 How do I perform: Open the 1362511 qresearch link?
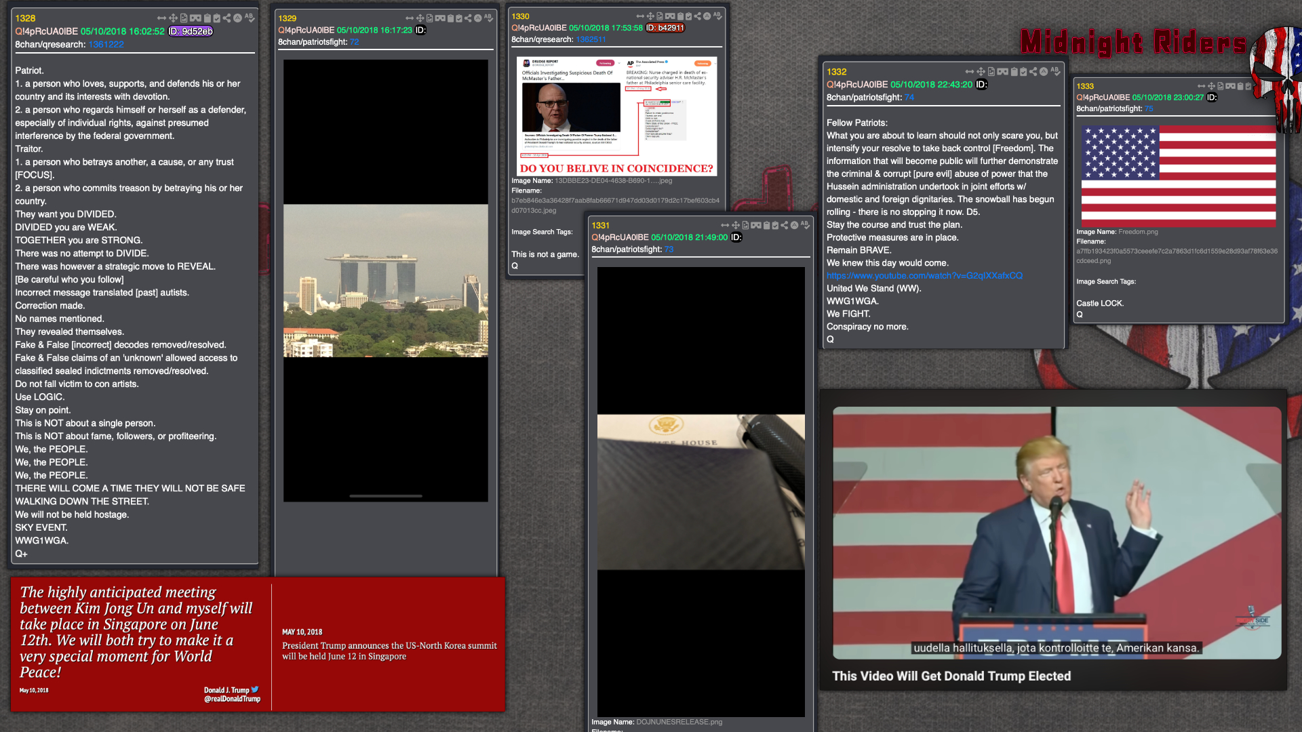pos(591,39)
